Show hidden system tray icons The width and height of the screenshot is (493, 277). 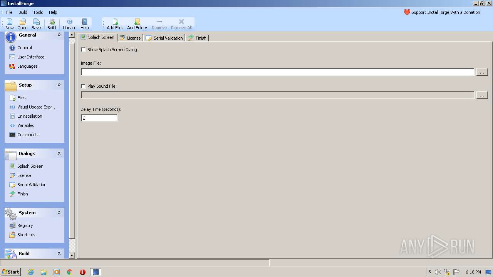click(429, 272)
